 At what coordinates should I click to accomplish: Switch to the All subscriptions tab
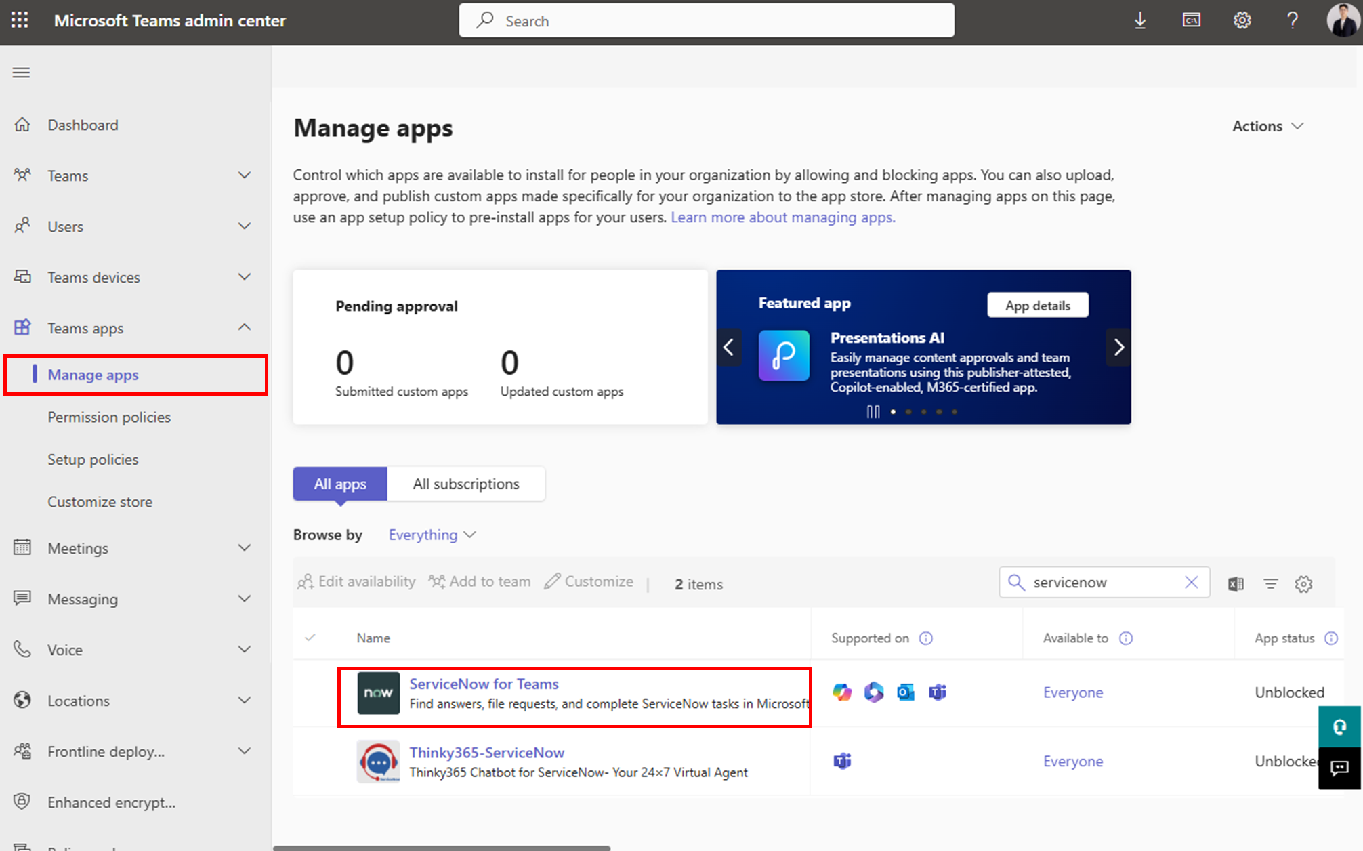point(466,484)
